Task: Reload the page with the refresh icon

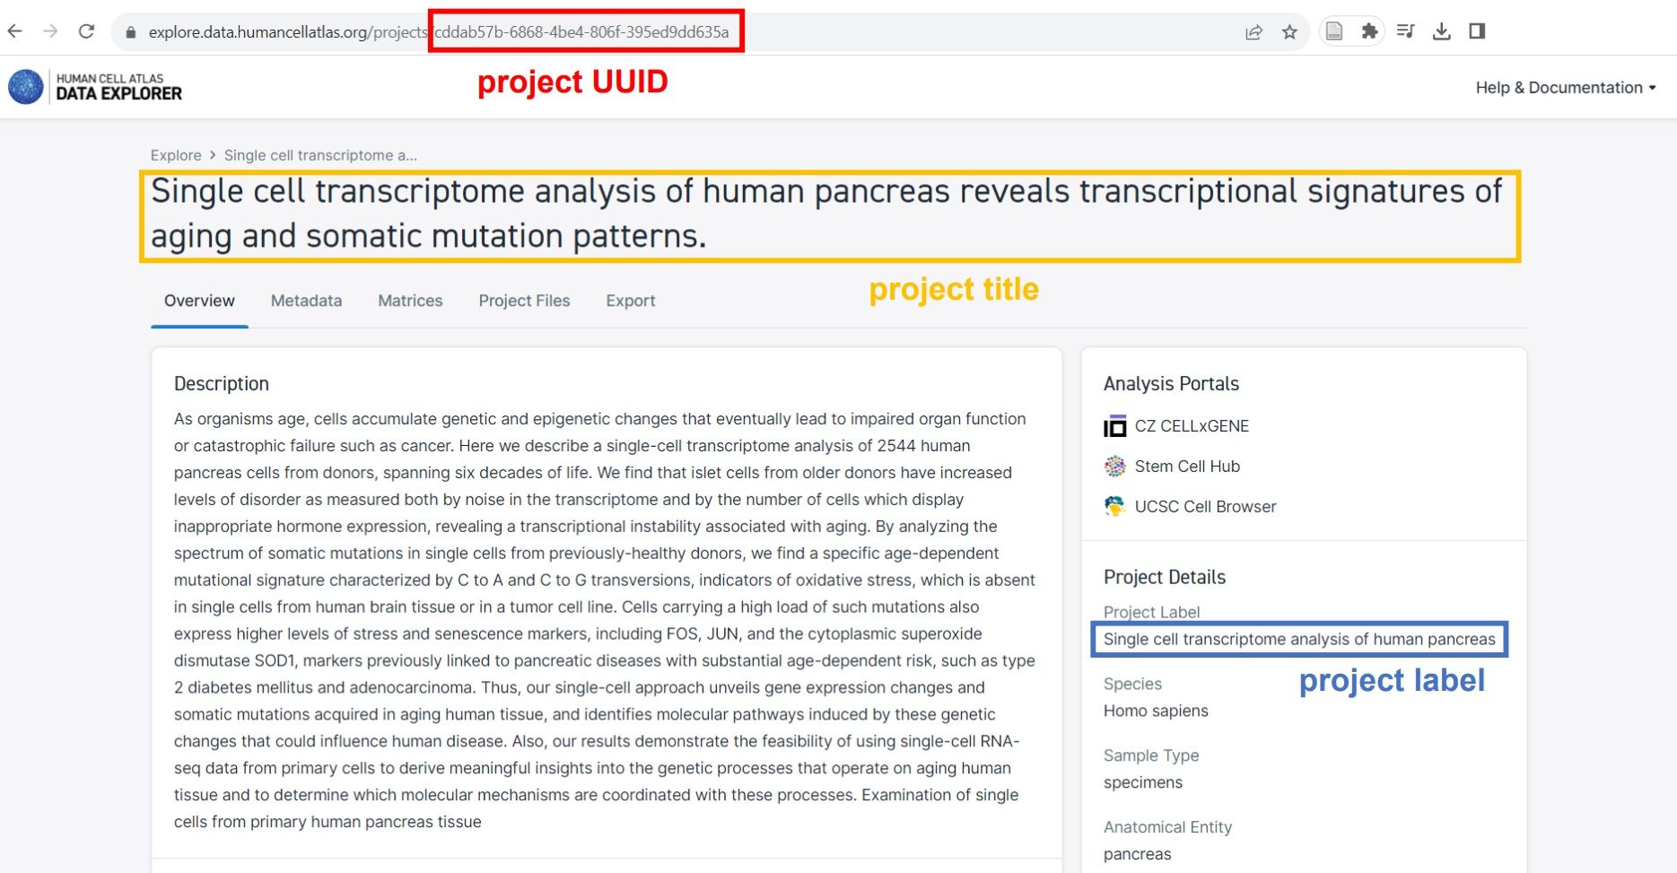Action: [86, 31]
